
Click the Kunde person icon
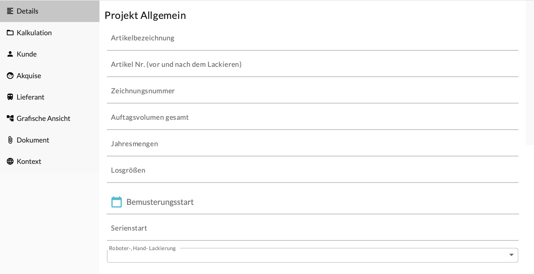10,54
